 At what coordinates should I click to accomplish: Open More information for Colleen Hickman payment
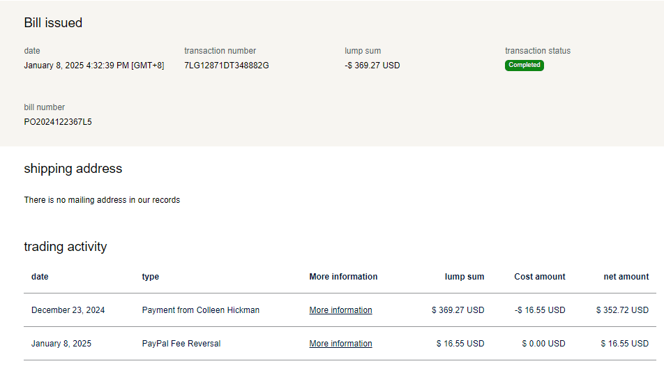coord(340,310)
